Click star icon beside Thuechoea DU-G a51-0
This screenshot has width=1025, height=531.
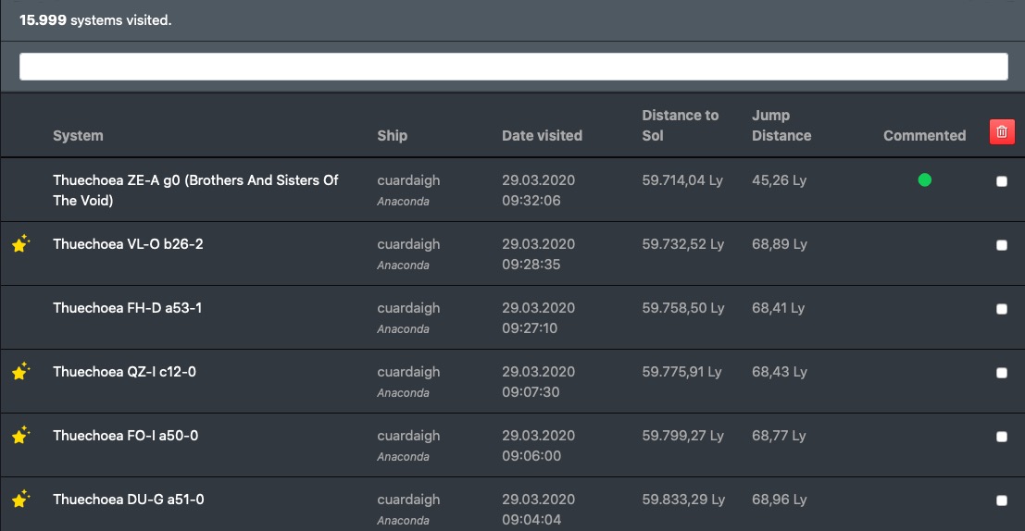tap(20, 500)
